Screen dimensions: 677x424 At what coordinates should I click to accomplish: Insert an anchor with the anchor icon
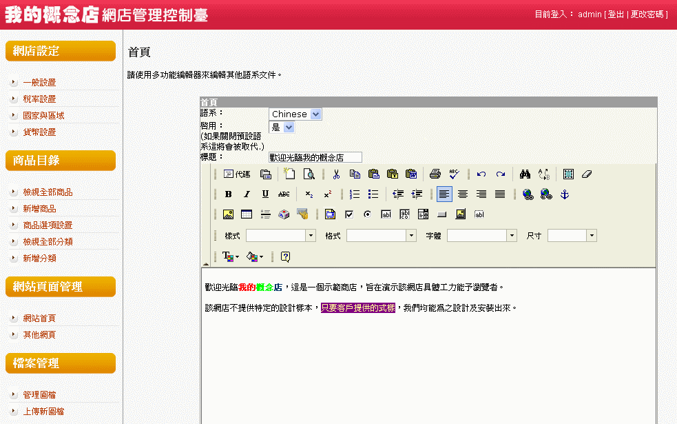[565, 194]
